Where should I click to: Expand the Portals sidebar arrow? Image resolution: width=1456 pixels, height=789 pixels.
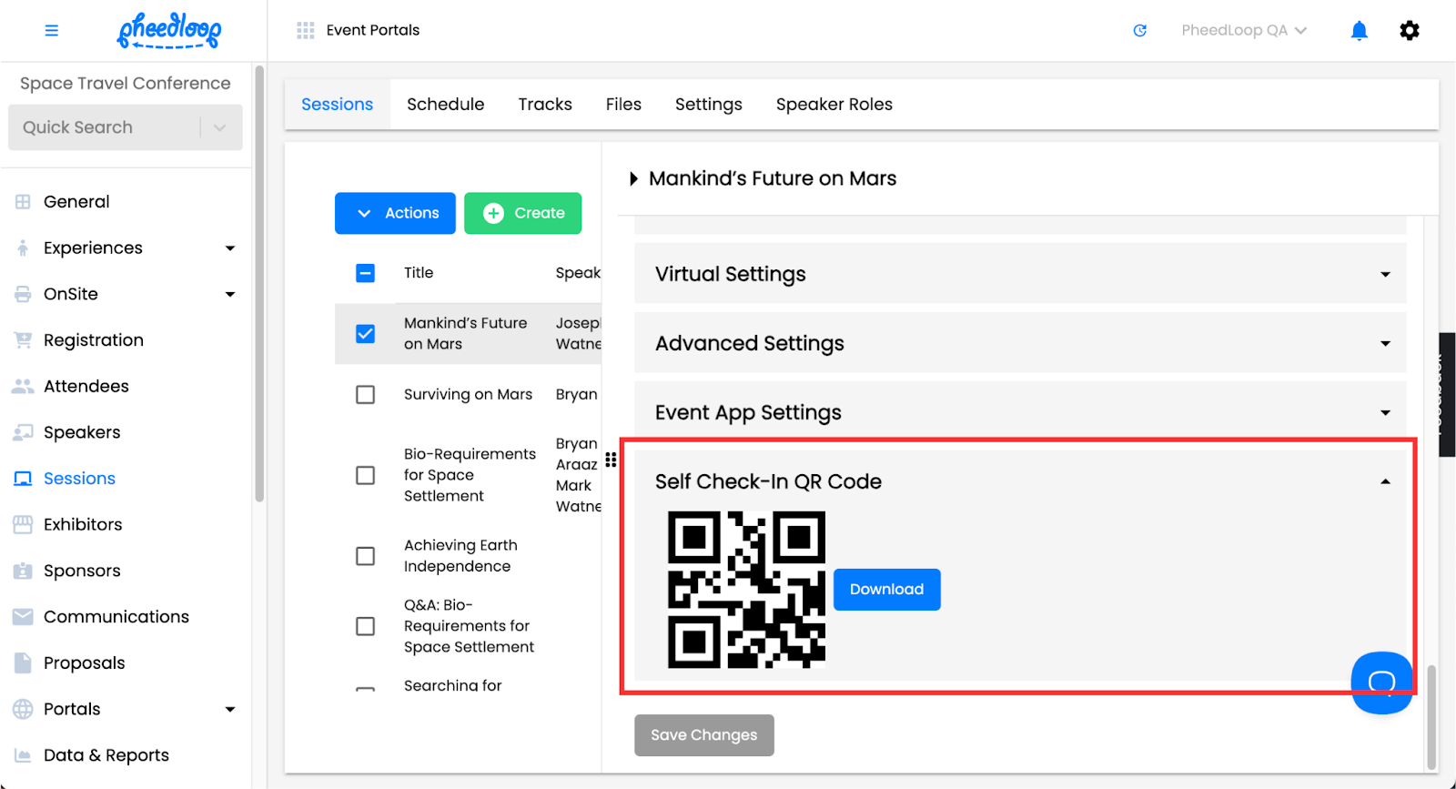tap(230, 710)
